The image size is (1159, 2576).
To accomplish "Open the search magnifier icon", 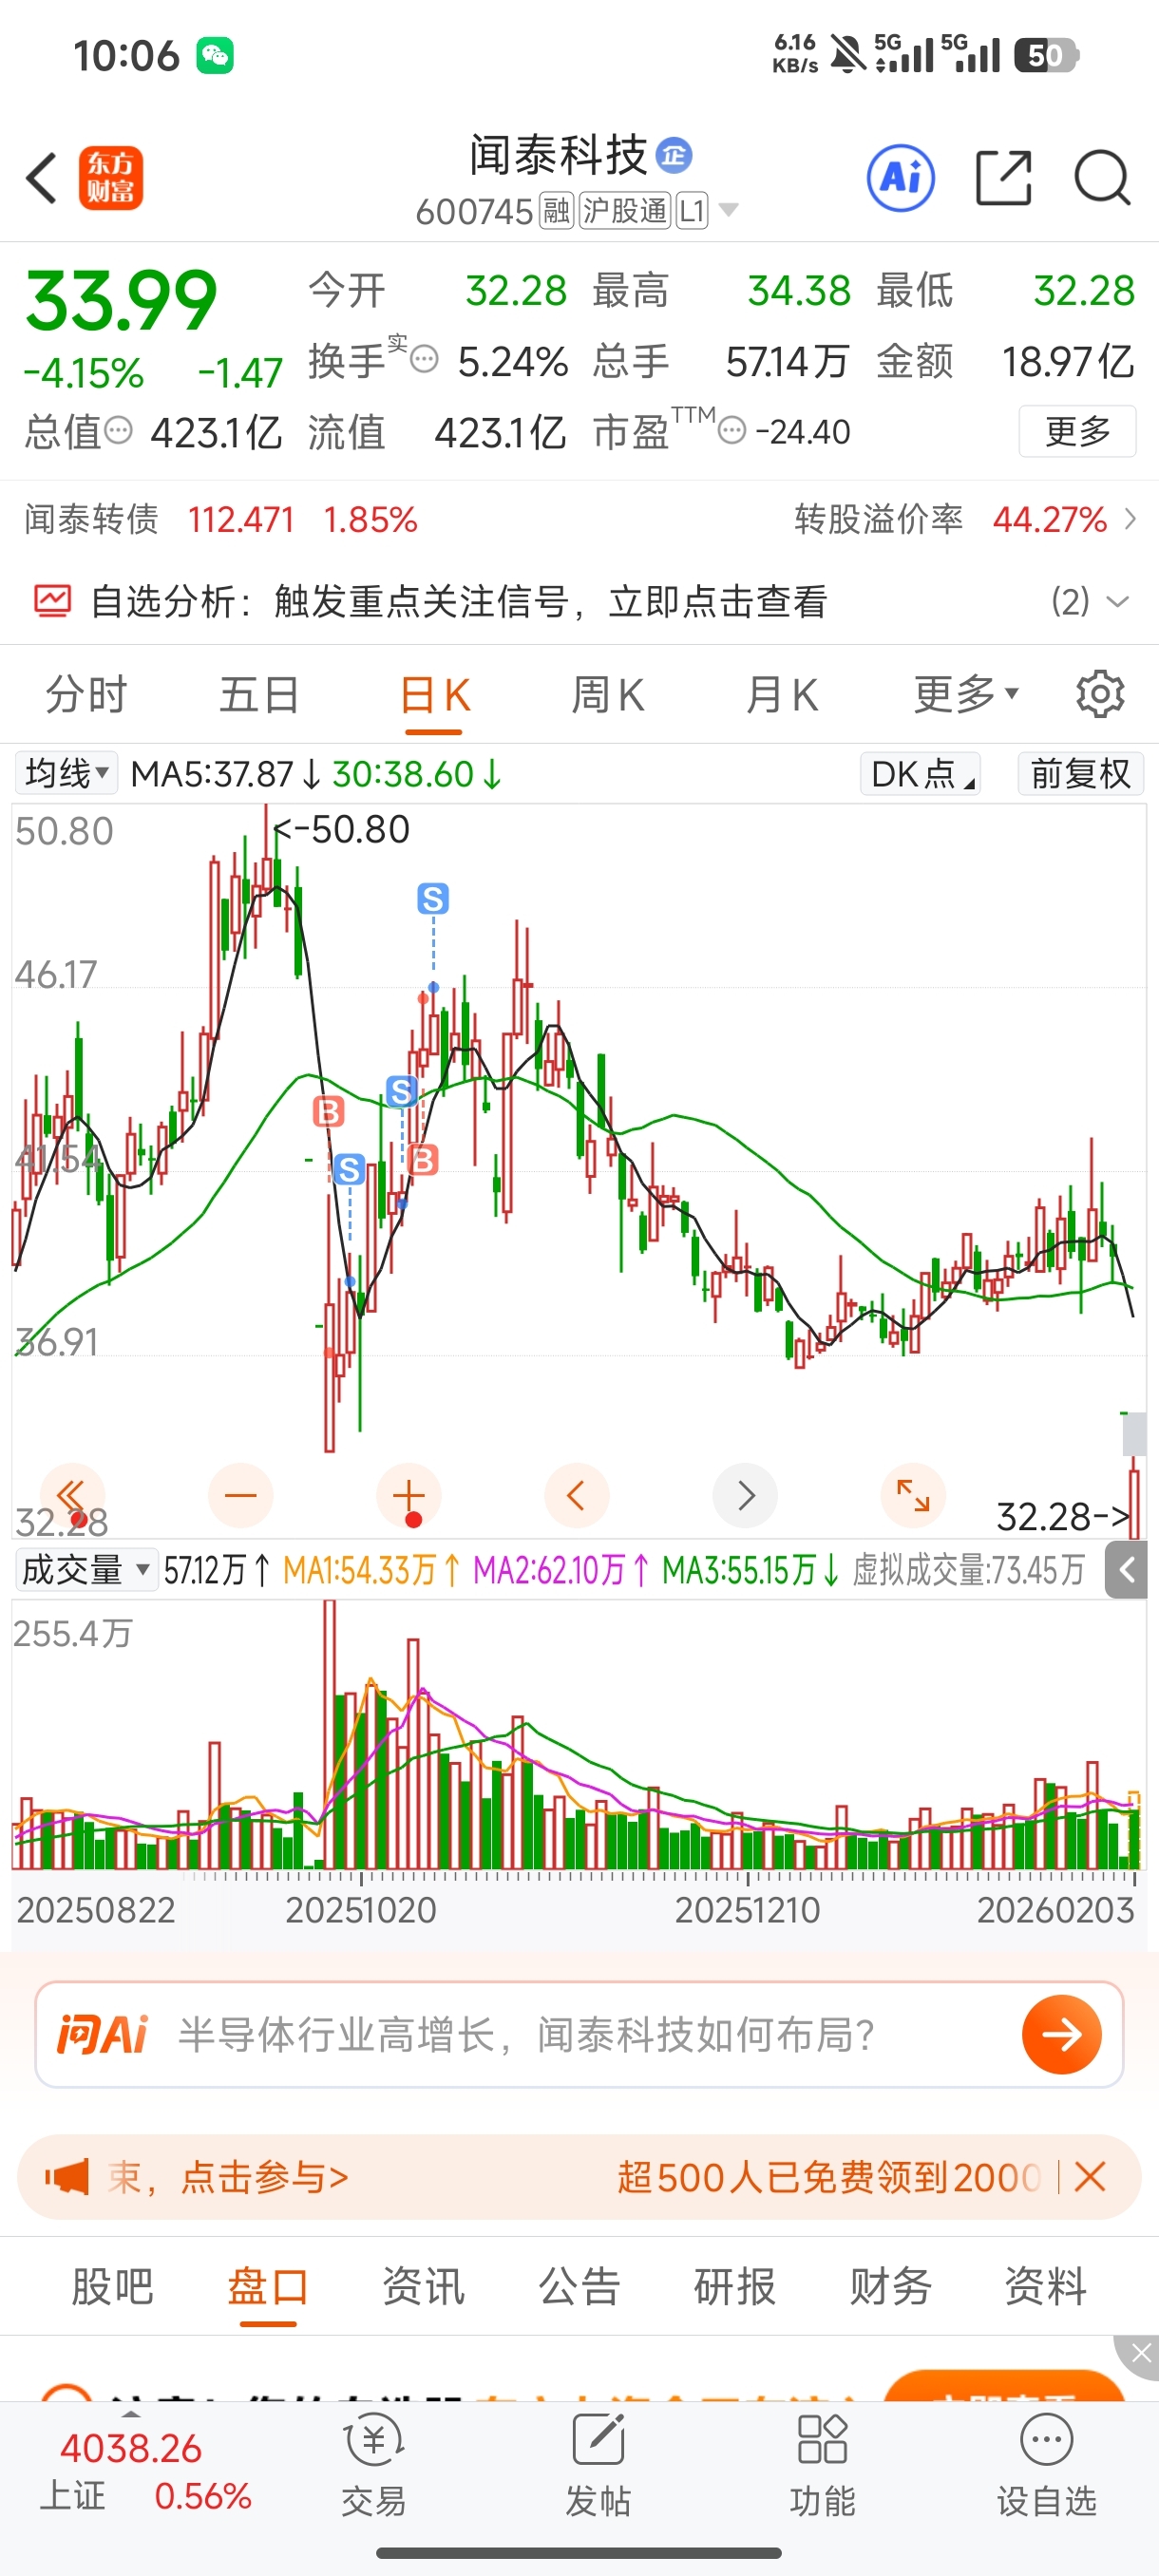I will (1102, 178).
